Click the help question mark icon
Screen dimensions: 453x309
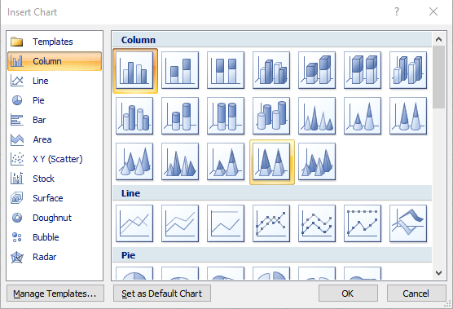click(397, 11)
